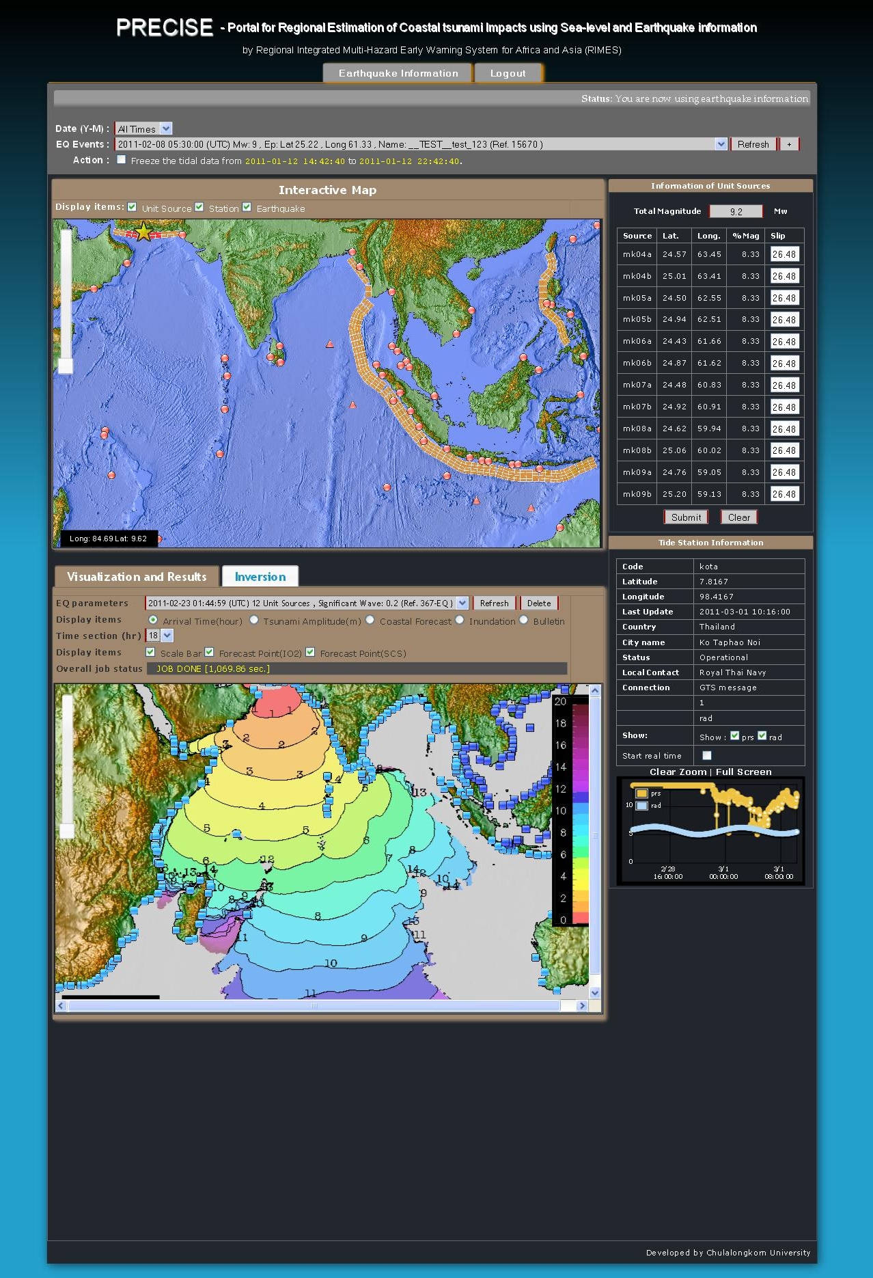873x1278 pixels.
Task: Toggle the Unit Source display checkbox
Action: [x=133, y=207]
